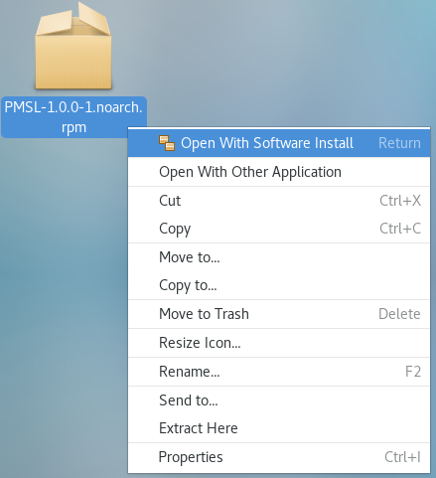Click the Ctrl+X shortcut hint
This screenshot has height=478, width=436.
pos(400,201)
